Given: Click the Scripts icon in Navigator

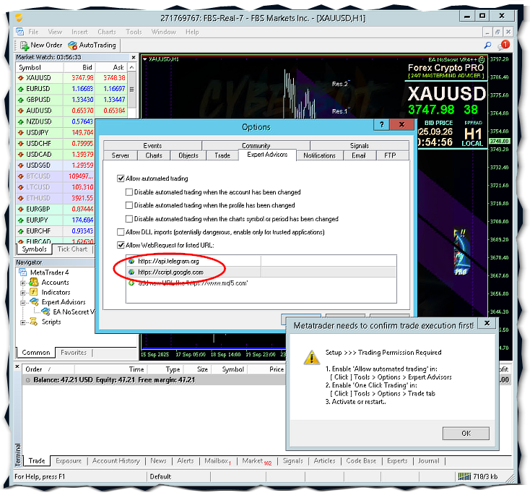Looking at the screenshot, I should point(33,322).
